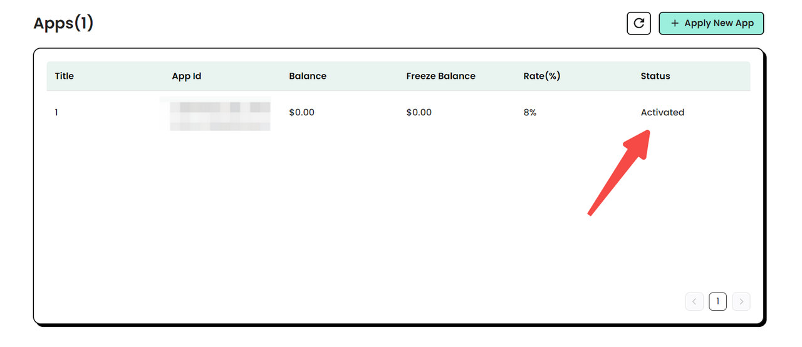Click the refresh apps icon button
Screen dimensions: 802x347
(638, 23)
